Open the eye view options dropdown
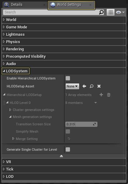 coord(120,12)
